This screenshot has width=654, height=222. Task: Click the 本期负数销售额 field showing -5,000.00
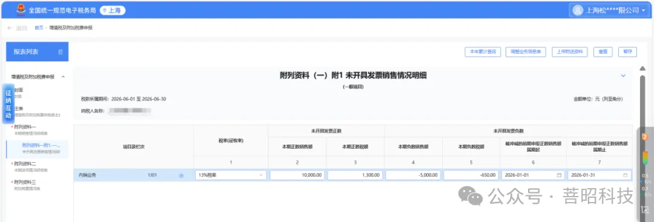pos(413,175)
